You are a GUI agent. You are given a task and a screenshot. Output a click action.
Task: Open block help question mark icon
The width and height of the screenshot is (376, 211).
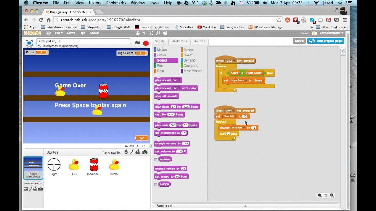coord(165,33)
